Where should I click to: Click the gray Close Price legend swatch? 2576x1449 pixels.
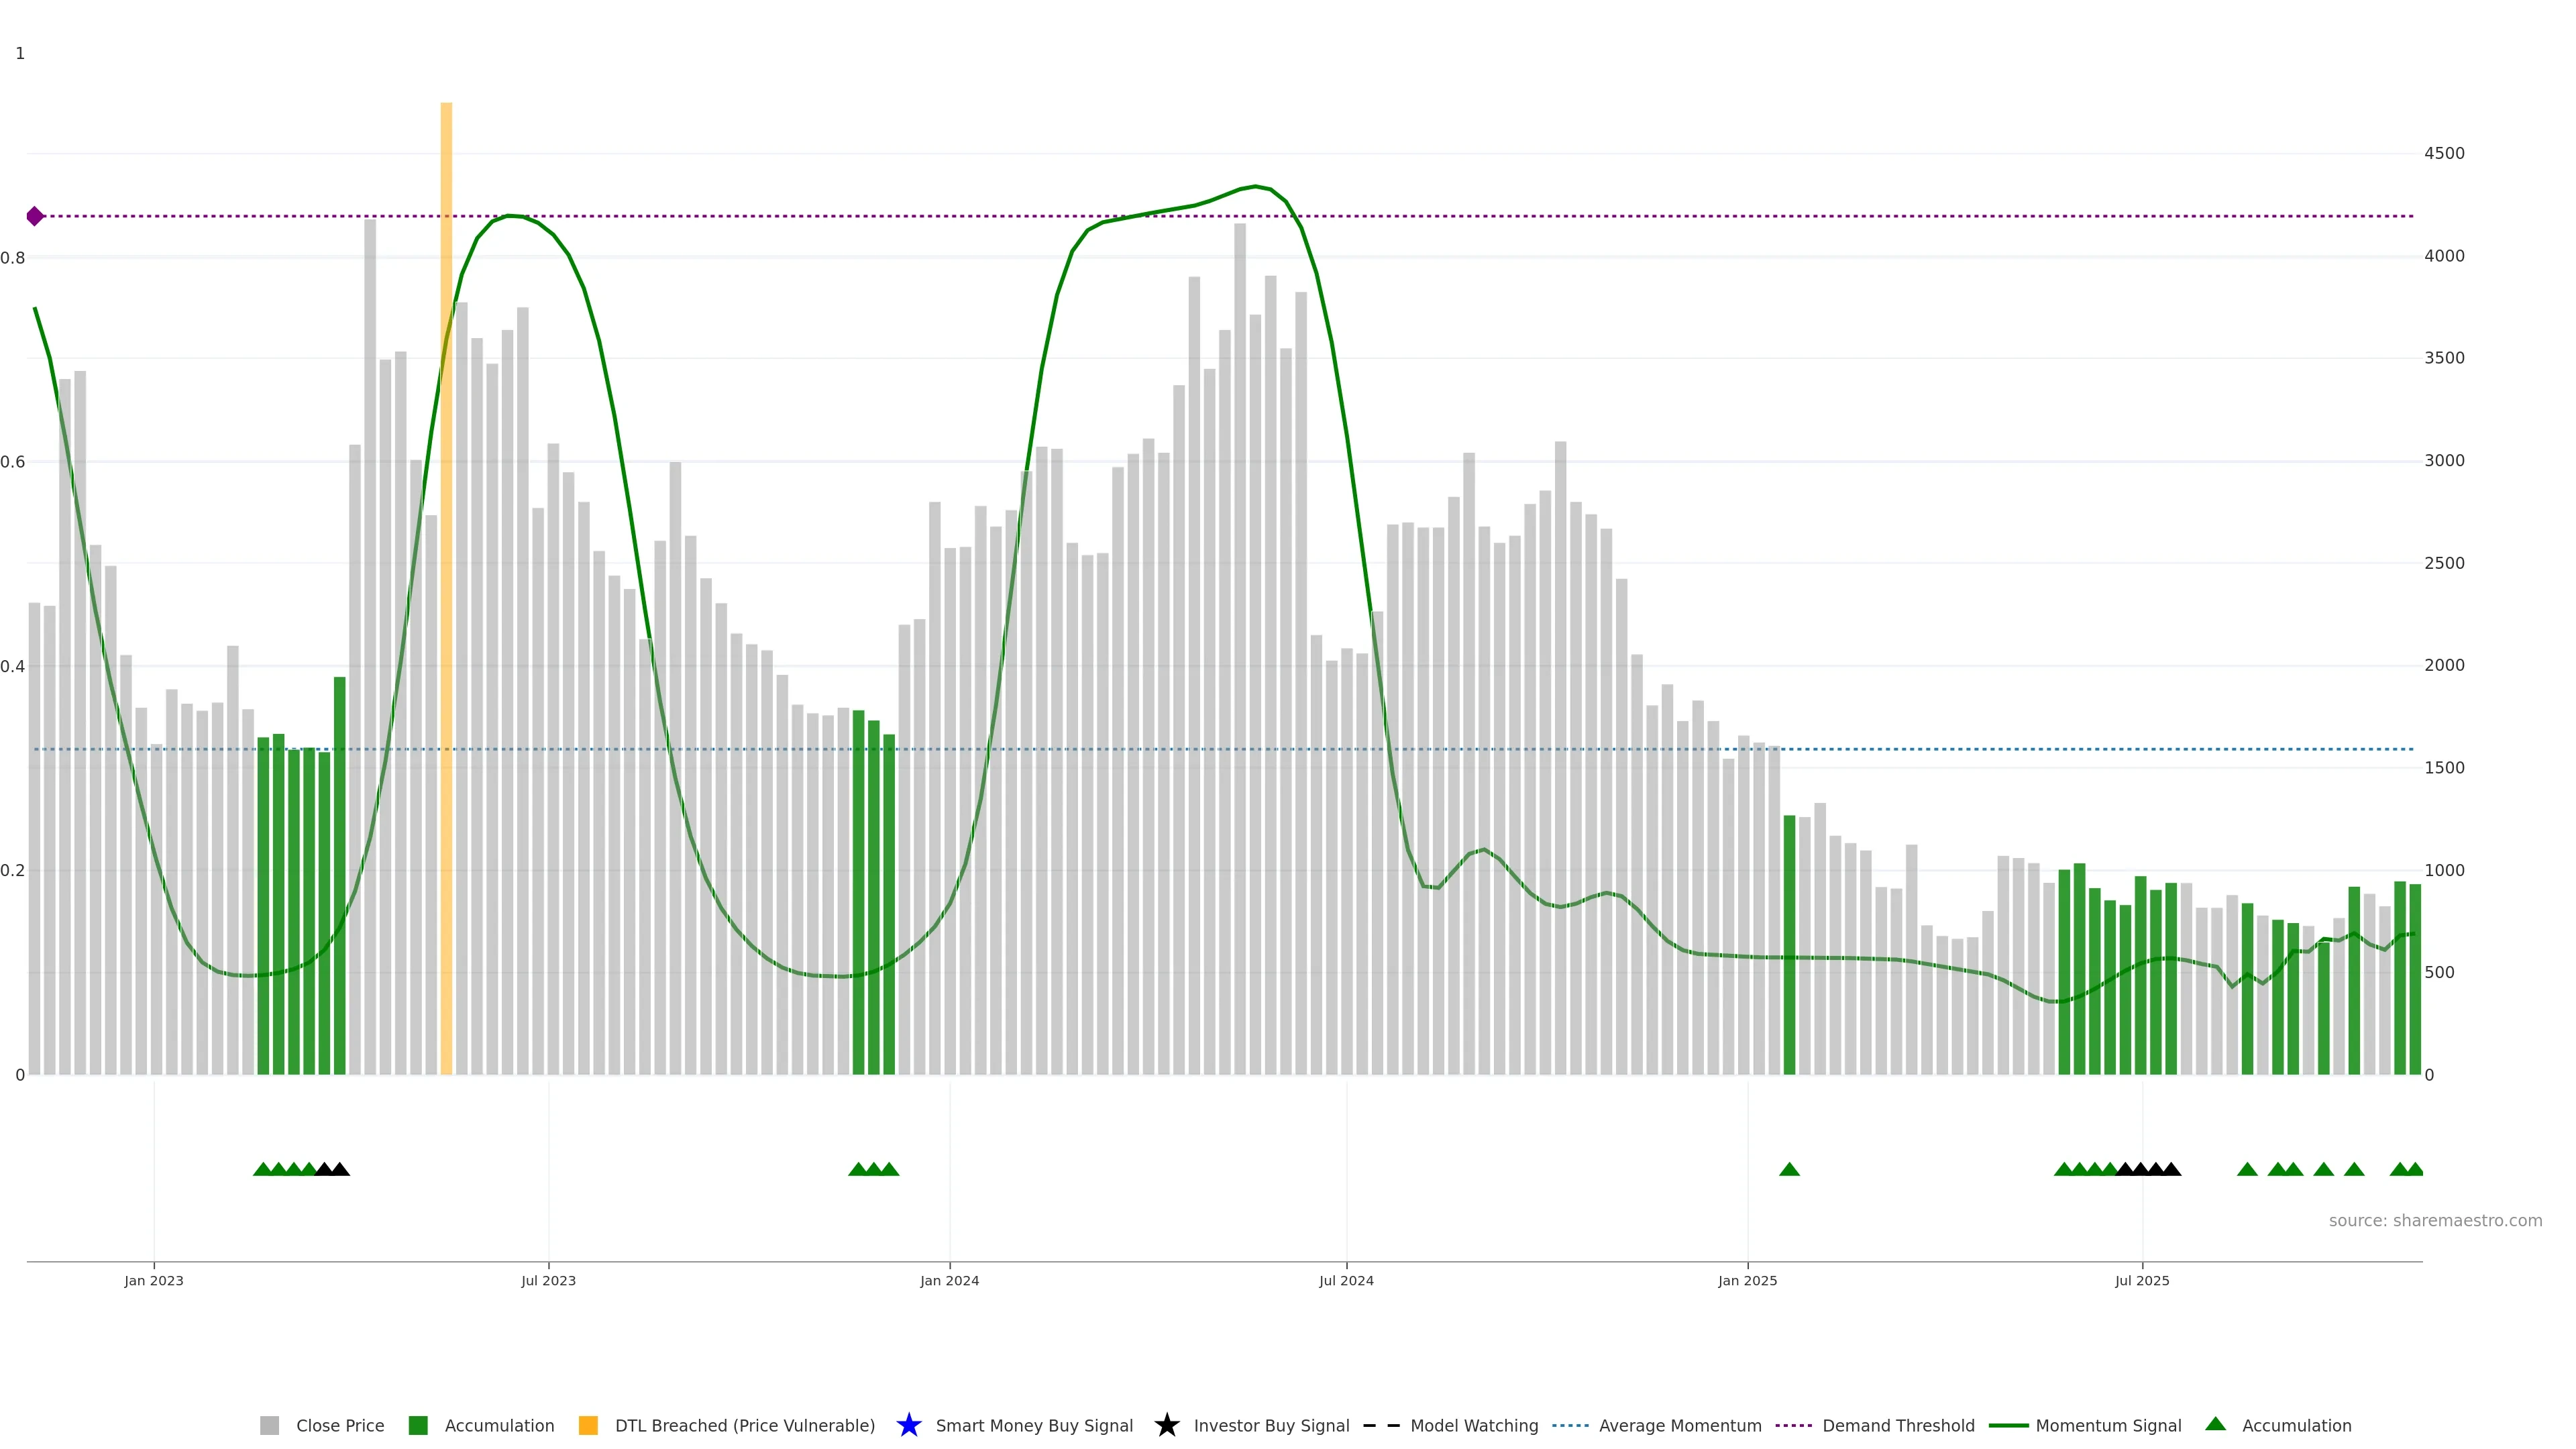[269, 1425]
